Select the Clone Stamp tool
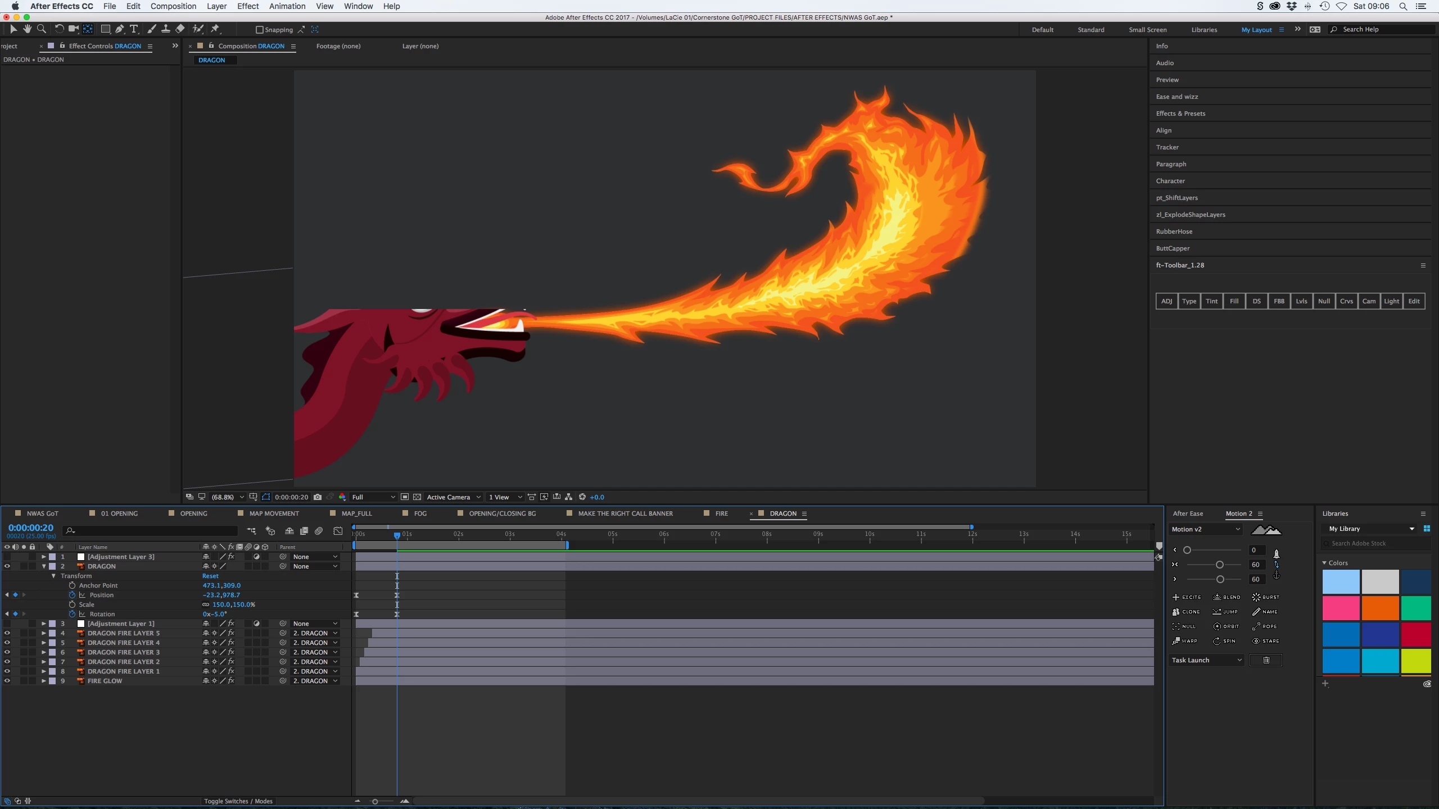The height and width of the screenshot is (809, 1439). point(166,29)
